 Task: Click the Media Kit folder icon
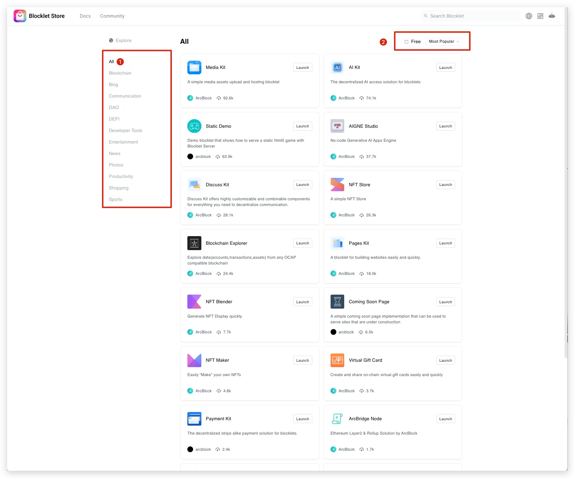(194, 67)
